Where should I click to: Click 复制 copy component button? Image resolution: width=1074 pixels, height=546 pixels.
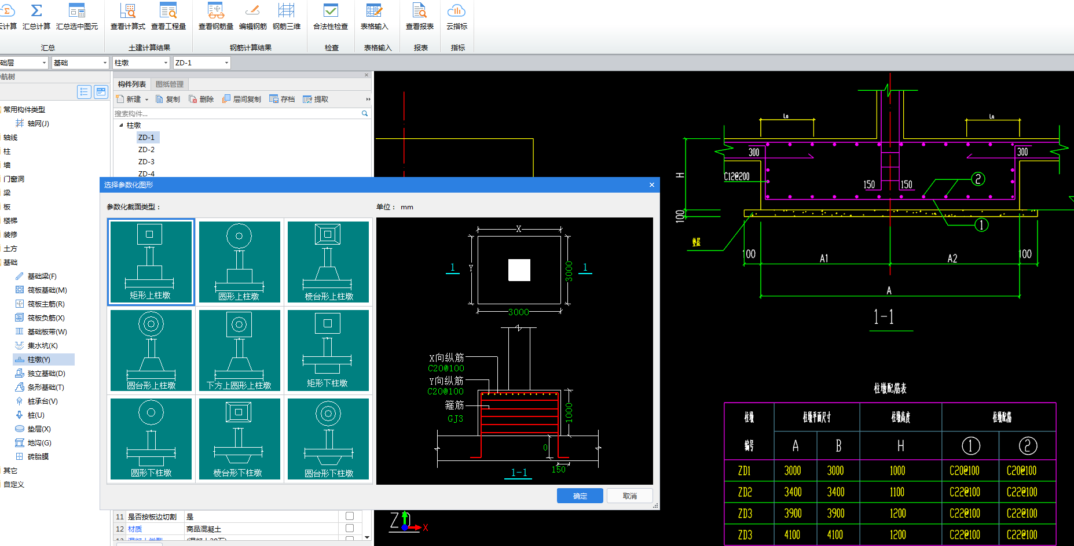[168, 99]
